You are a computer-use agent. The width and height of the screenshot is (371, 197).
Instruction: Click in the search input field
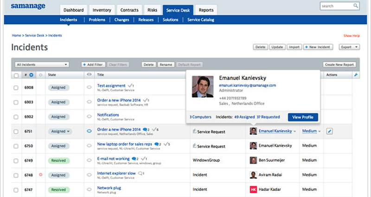tap(336, 6)
